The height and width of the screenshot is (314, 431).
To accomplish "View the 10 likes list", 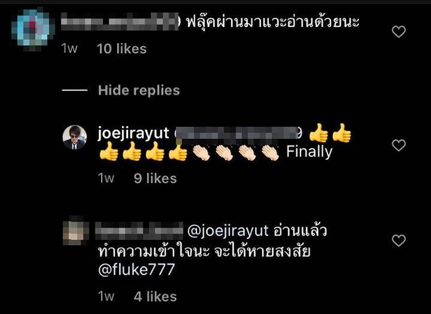I will [121, 49].
